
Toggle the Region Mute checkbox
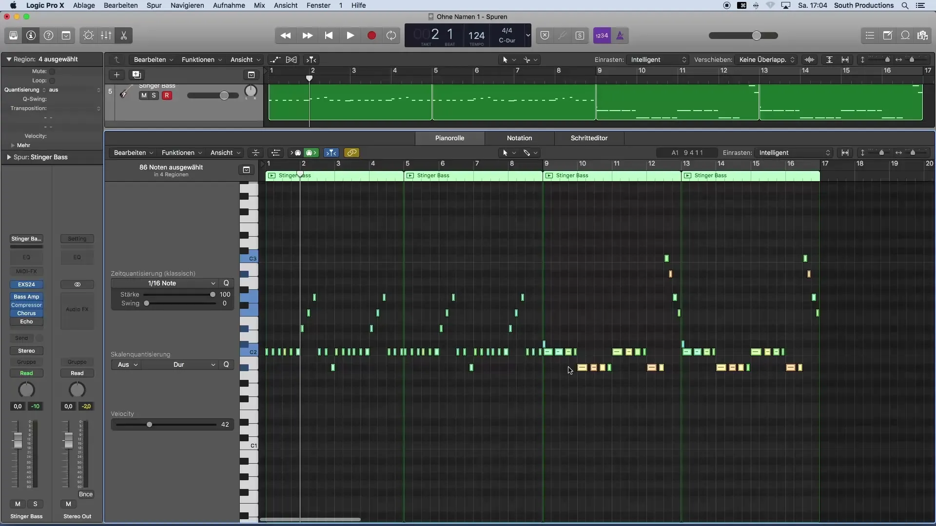pyautogui.click(x=52, y=72)
